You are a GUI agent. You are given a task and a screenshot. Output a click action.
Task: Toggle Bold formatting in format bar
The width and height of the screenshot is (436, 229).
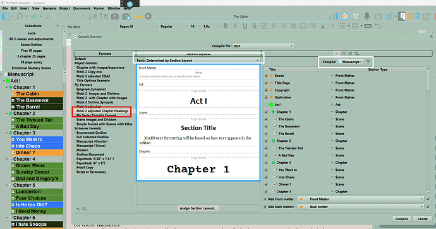[x=226, y=26]
